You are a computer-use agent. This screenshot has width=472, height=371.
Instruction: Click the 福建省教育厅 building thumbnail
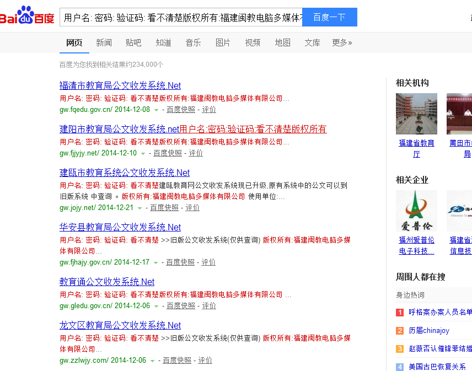tap(416, 114)
